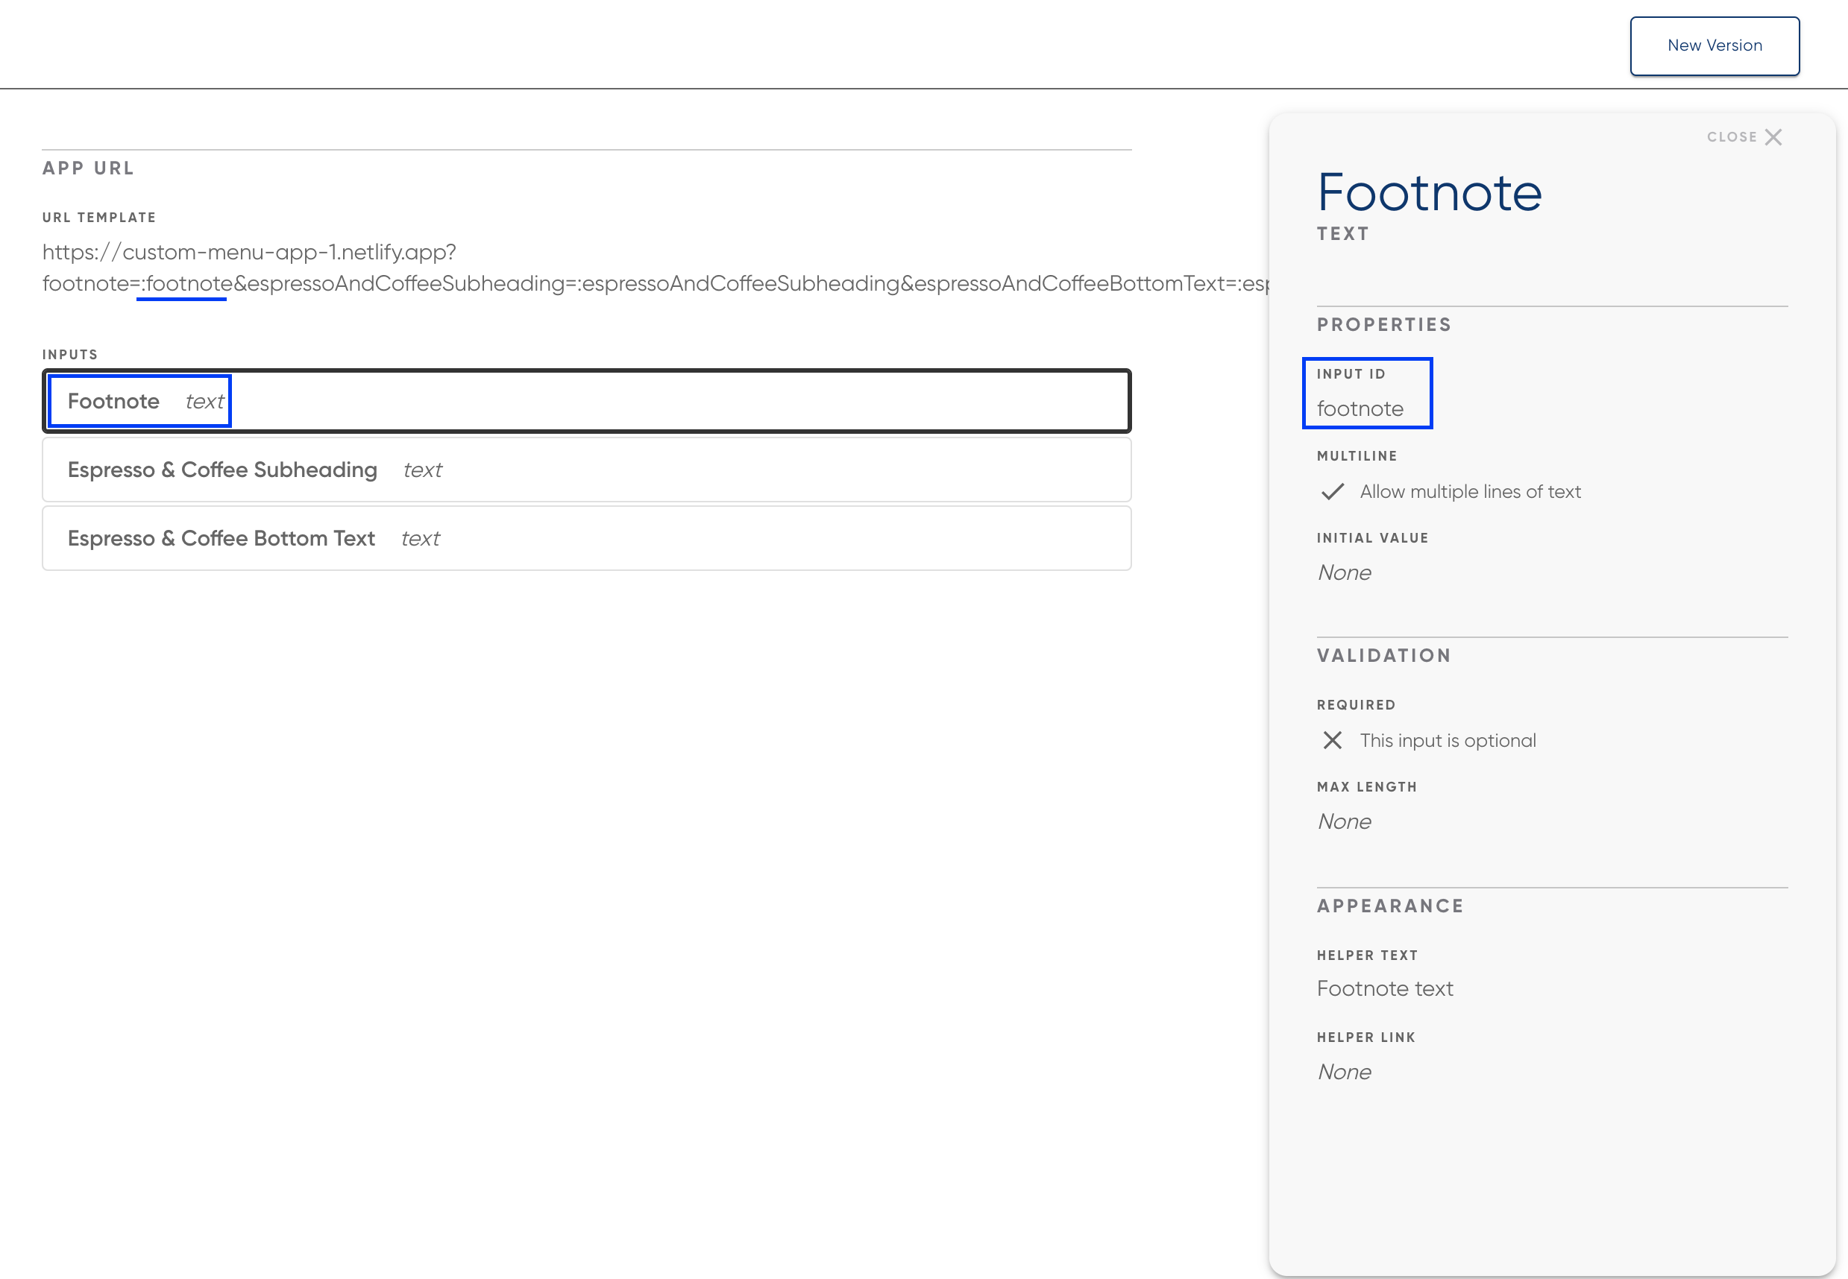Viewport: 1848px width, 1279px height.
Task: Click the footnote Input ID value
Action: [1360, 408]
